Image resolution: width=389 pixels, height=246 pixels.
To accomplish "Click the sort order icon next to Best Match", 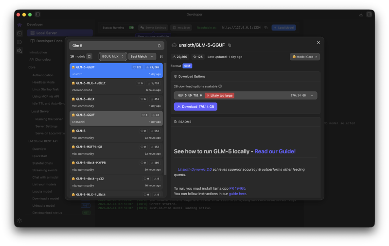I will [161, 56].
